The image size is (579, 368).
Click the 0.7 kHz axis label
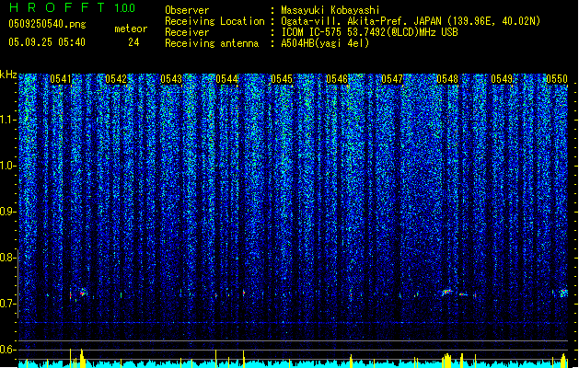click(8, 304)
